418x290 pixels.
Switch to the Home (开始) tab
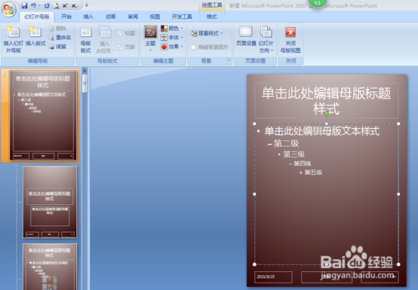click(66, 17)
